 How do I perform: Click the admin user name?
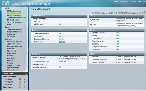(x=116, y=2)
